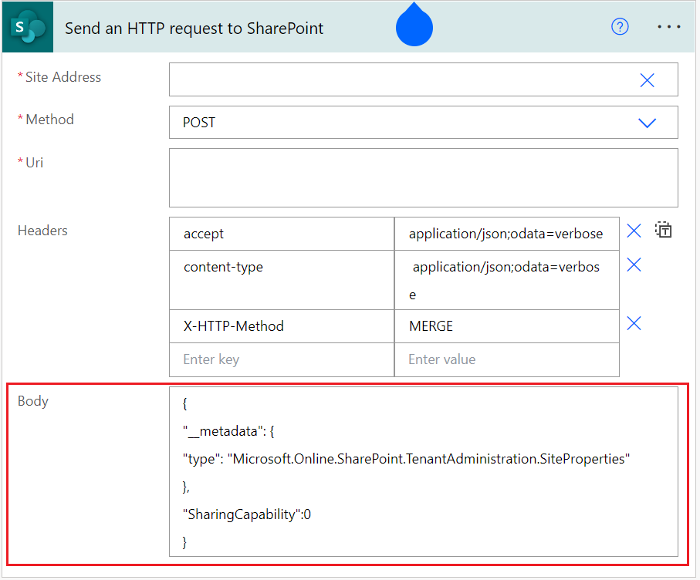Click the action title Send an HTTP request to SharePoint
The height and width of the screenshot is (580, 700).
point(194,28)
